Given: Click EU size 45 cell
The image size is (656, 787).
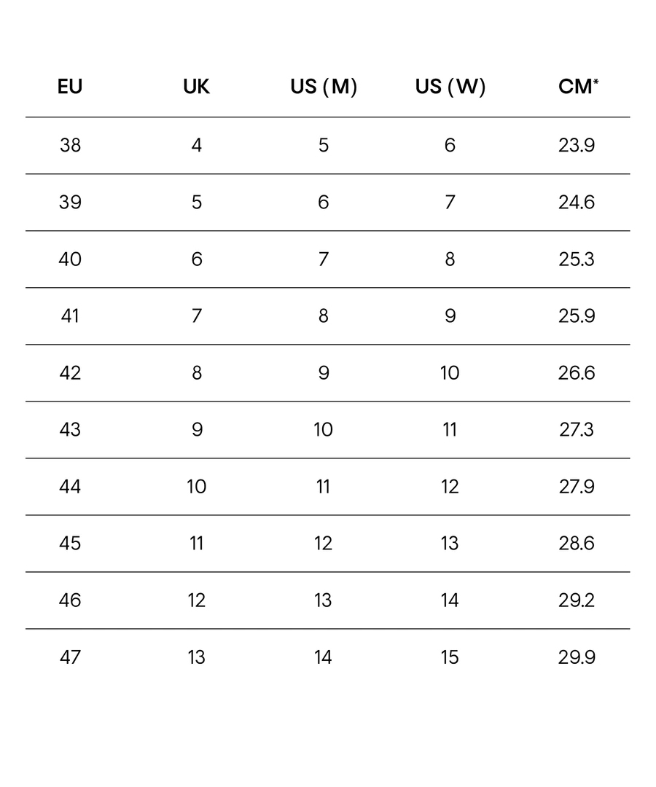Looking at the screenshot, I should (70, 543).
